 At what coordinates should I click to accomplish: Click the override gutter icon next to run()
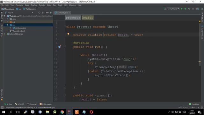[x=60, y=47]
